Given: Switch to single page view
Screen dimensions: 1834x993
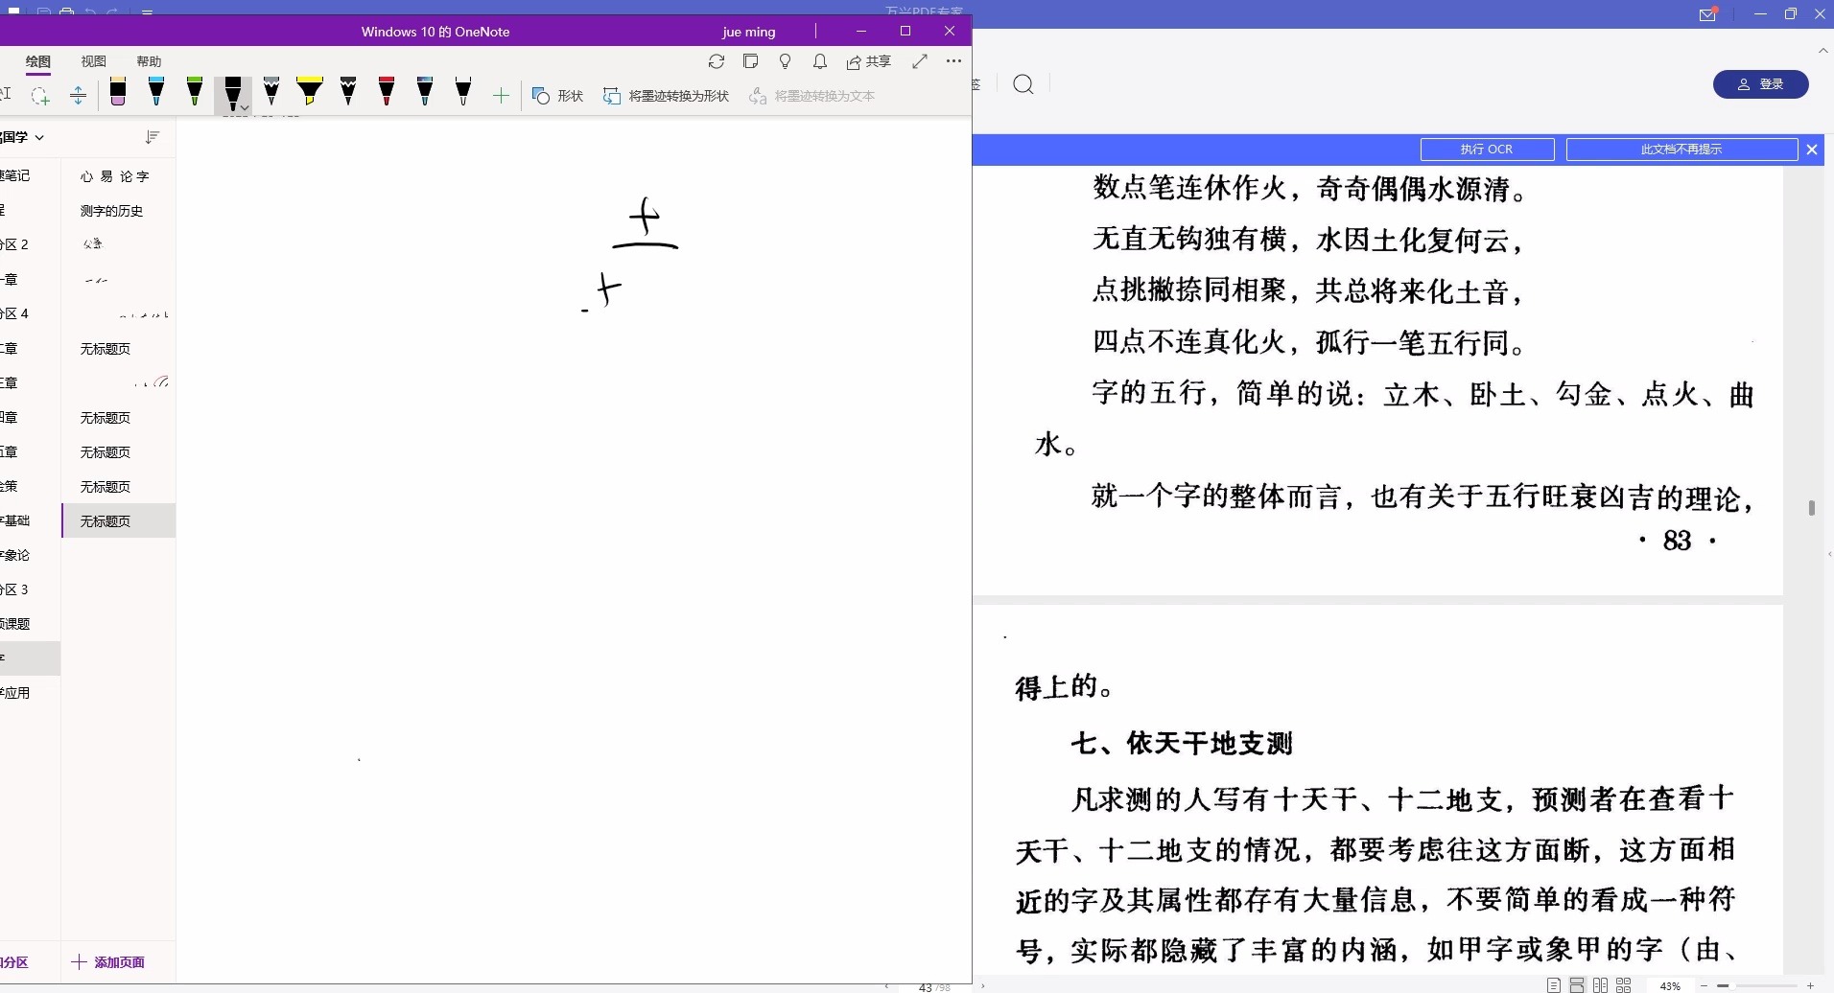Looking at the screenshot, I should click(x=1554, y=985).
